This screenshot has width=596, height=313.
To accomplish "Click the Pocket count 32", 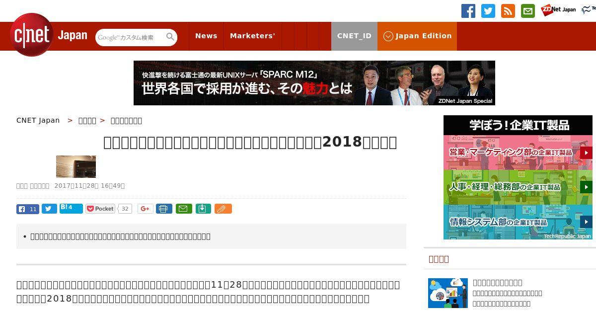I will (x=125, y=209).
